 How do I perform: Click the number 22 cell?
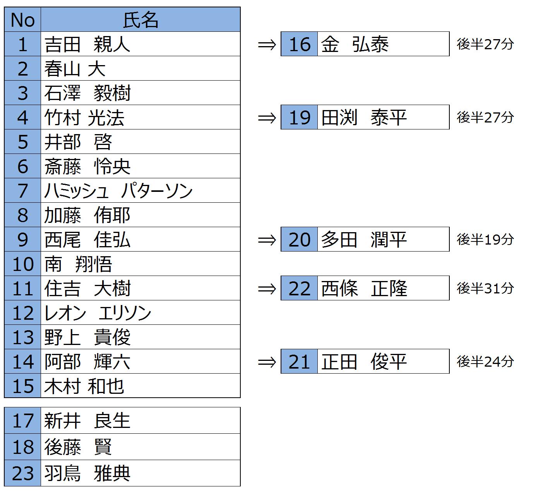[x=299, y=288]
